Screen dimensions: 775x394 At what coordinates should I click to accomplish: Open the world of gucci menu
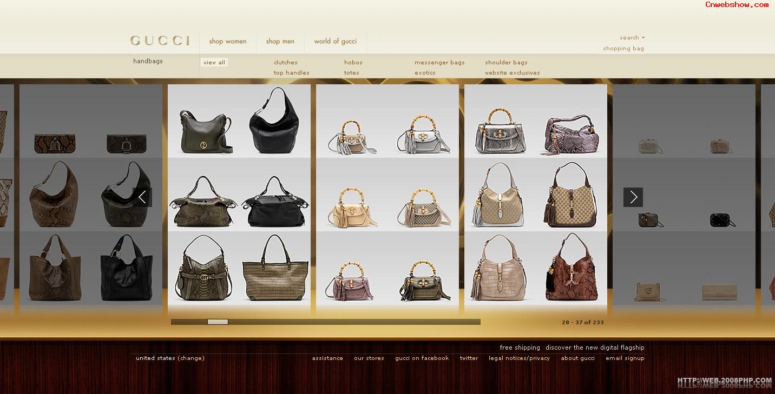tap(336, 41)
